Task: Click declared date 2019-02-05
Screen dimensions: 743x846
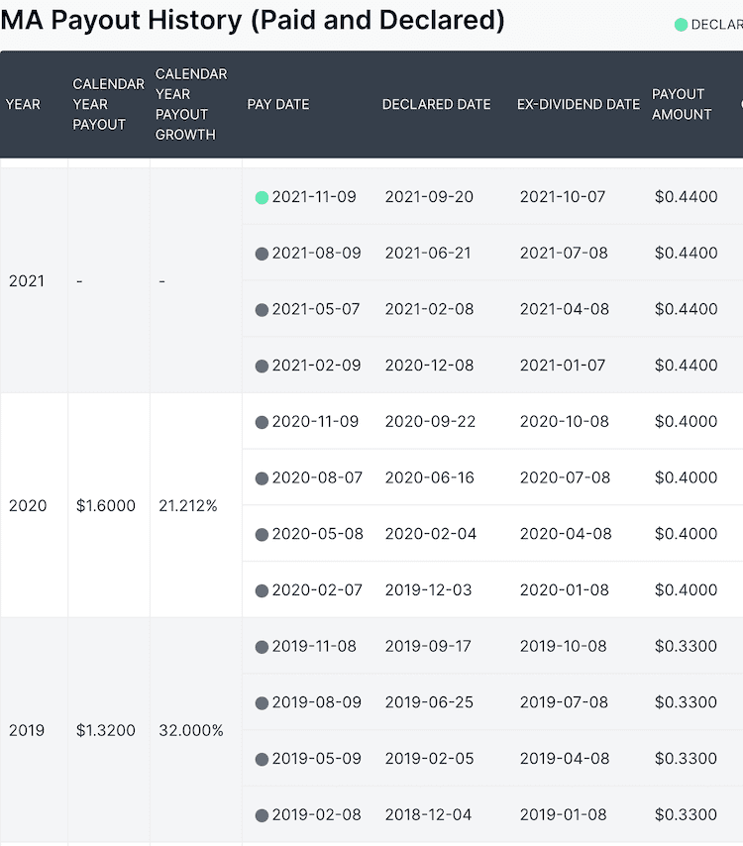Action: click(x=430, y=759)
